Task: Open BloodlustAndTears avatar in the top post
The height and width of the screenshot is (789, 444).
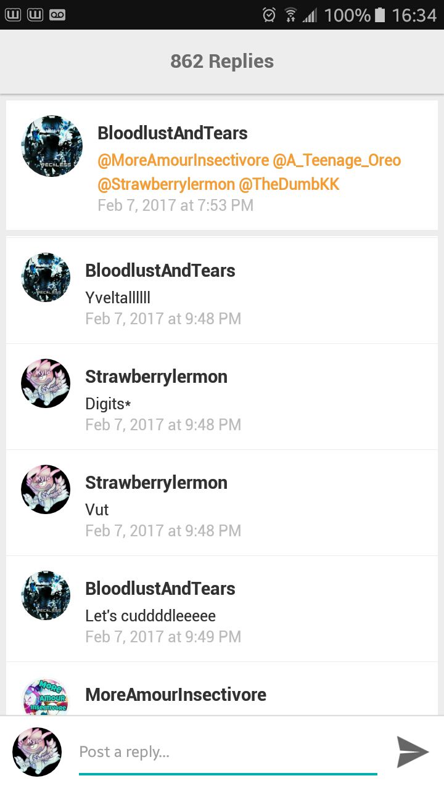Action: [52, 146]
